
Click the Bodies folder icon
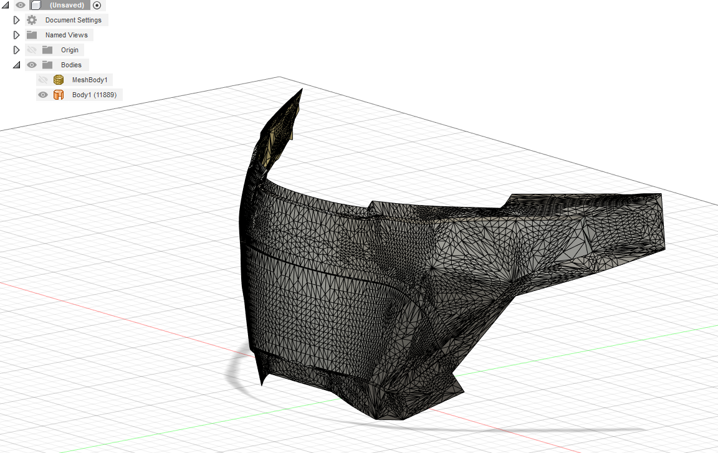(47, 65)
